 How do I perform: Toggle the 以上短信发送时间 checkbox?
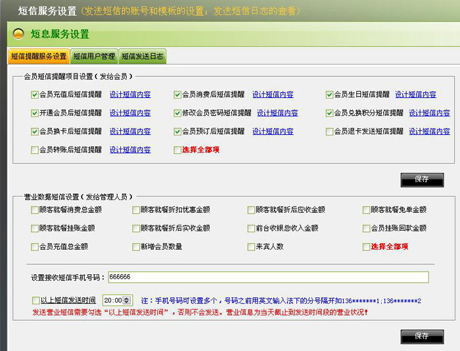pos(35,300)
